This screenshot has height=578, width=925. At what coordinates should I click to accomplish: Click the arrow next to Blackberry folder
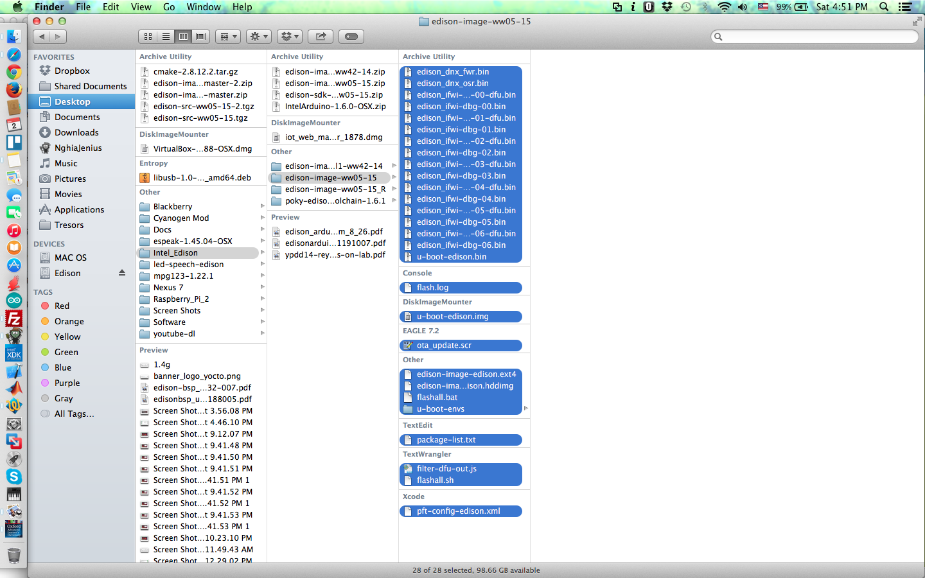click(x=262, y=206)
